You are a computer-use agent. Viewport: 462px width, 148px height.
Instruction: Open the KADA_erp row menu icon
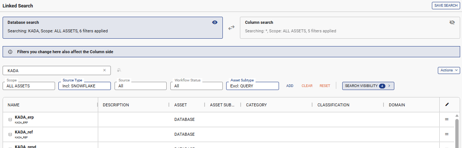coord(447,119)
